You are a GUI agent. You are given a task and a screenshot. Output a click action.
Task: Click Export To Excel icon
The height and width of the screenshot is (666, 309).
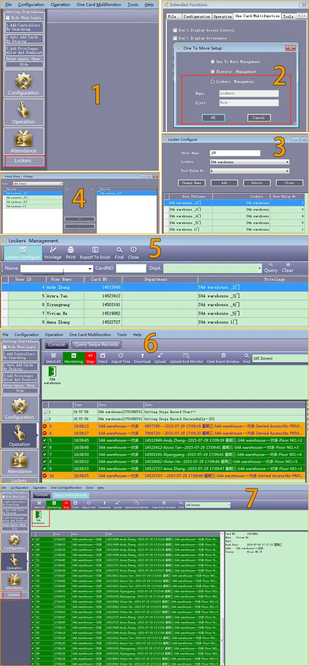[95, 250]
